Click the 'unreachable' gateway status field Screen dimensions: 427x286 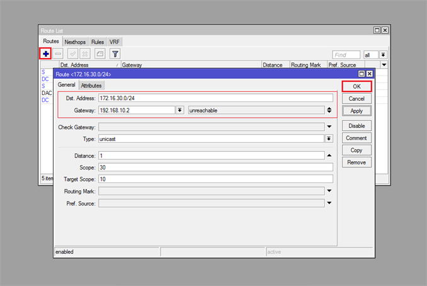click(256, 110)
